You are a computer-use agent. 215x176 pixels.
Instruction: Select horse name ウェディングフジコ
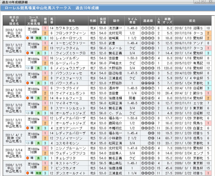click(x=70, y=153)
